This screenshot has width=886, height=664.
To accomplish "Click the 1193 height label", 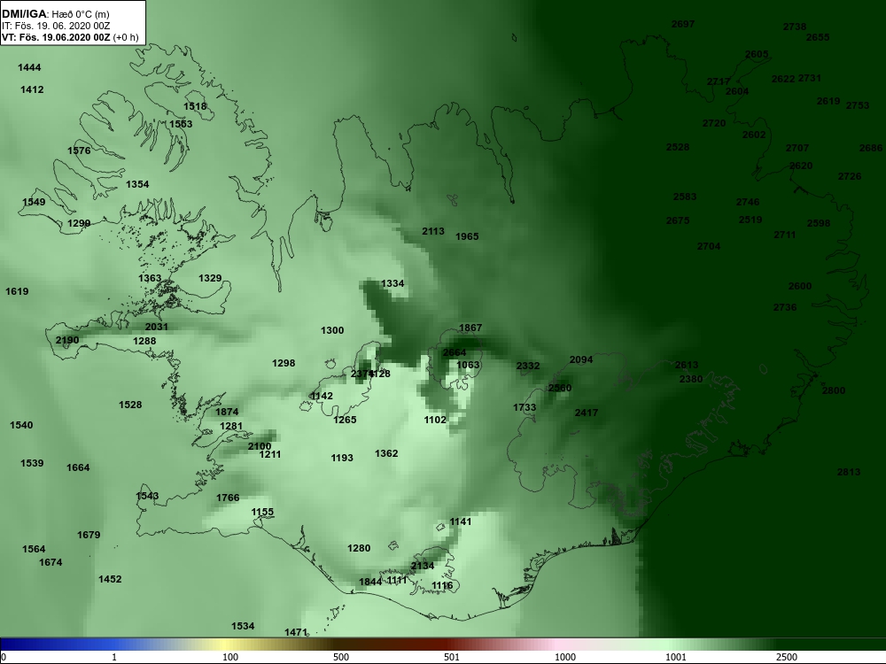I will coord(342,458).
